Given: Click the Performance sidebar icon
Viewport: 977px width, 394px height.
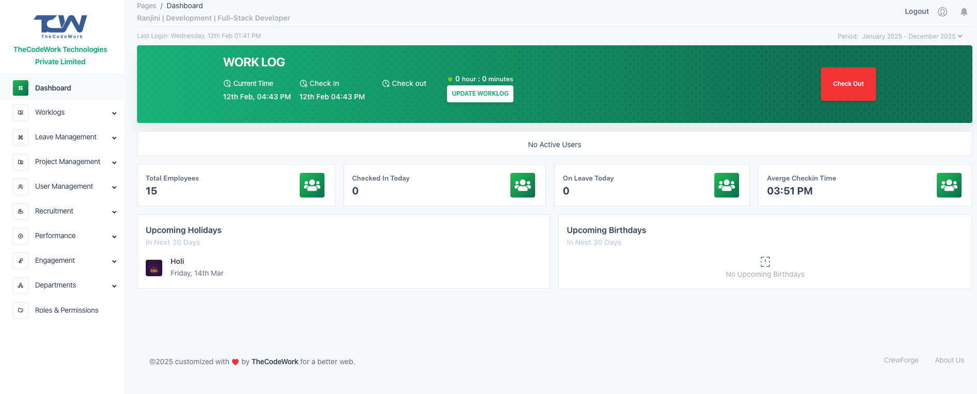Looking at the screenshot, I should [21, 236].
